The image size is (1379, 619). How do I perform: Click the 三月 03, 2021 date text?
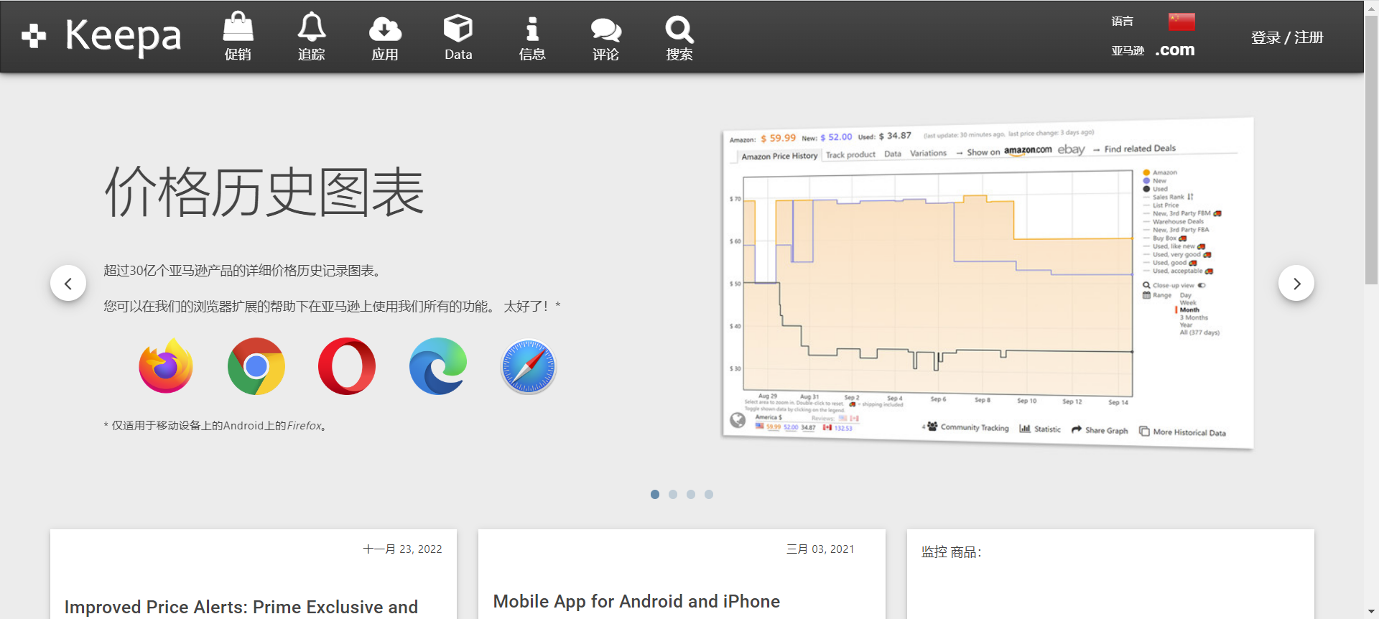pyautogui.click(x=820, y=549)
